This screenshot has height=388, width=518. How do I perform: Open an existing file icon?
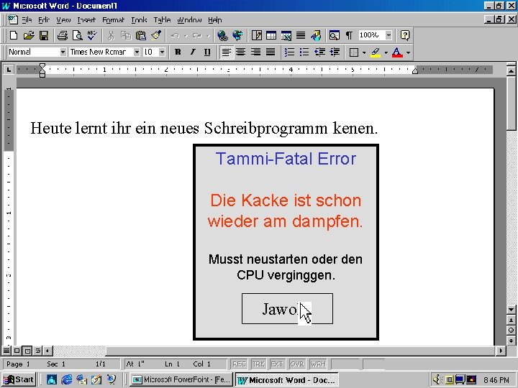pyautogui.click(x=29, y=35)
